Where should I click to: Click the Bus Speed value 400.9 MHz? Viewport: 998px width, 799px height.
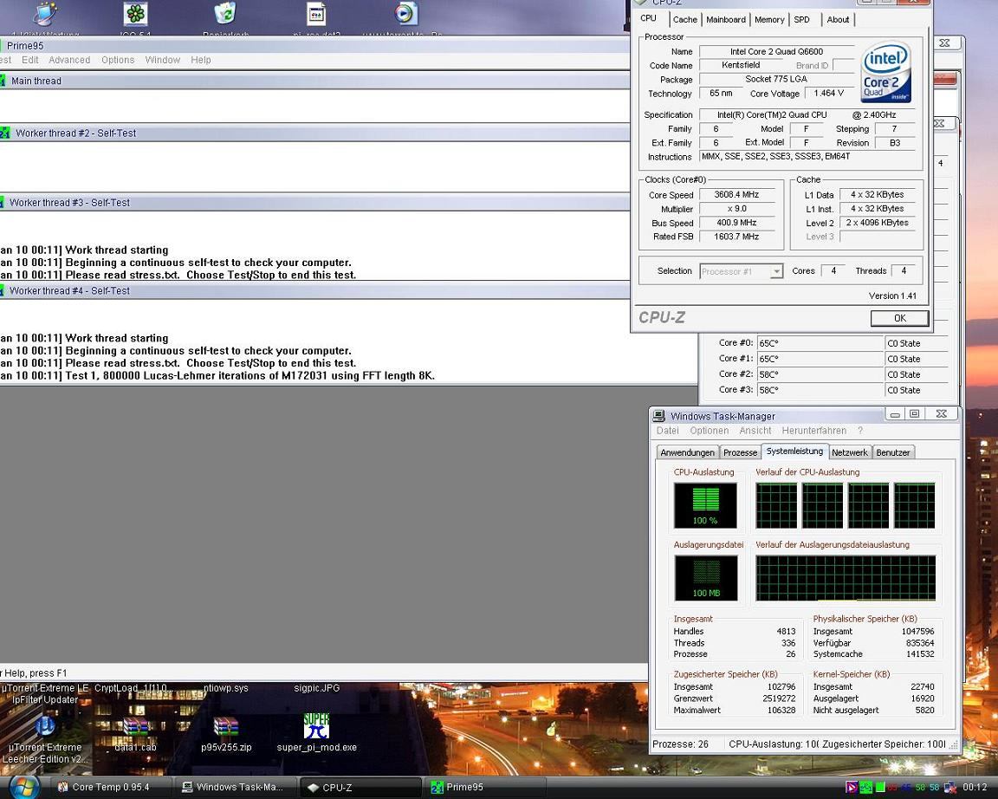click(x=736, y=223)
